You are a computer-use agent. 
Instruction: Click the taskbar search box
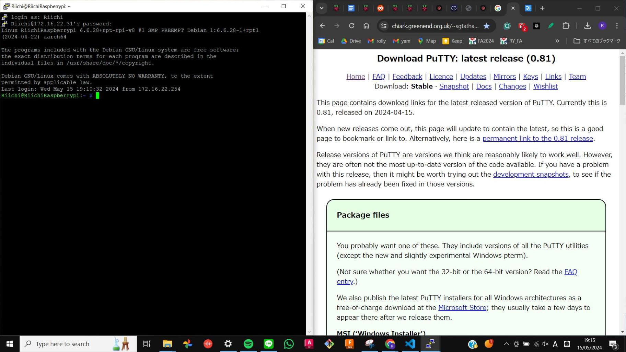(x=78, y=344)
